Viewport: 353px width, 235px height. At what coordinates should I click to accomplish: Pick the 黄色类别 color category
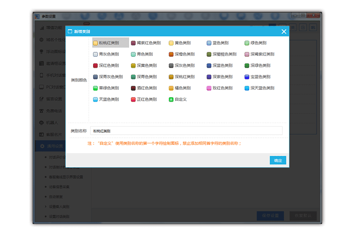[180, 43]
